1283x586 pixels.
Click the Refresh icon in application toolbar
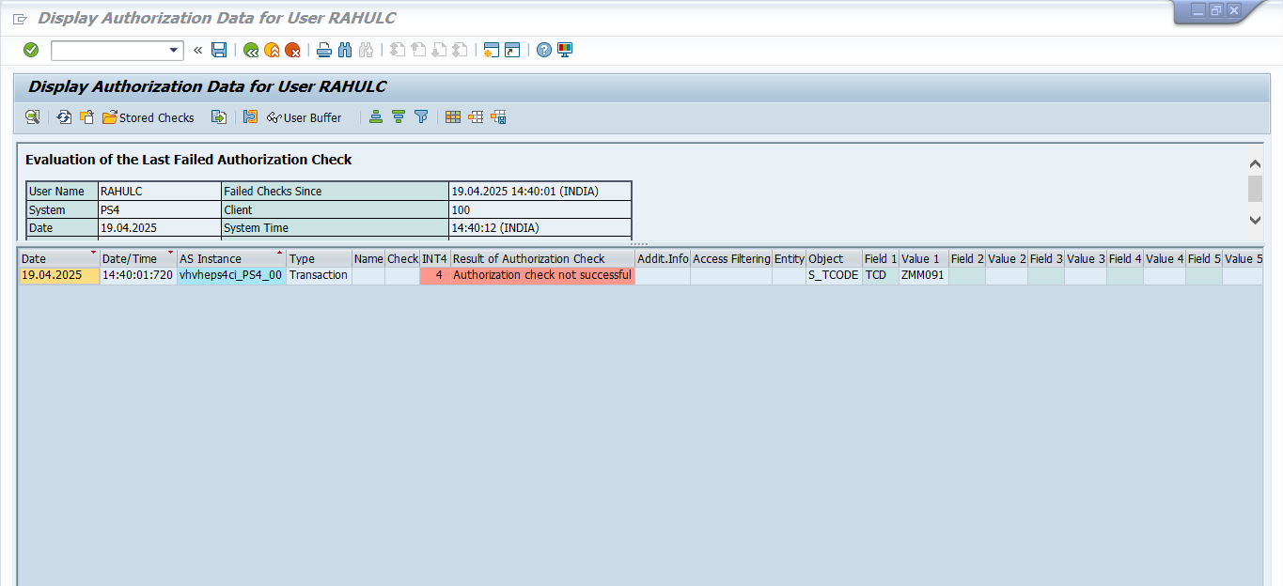click(64, 117)
